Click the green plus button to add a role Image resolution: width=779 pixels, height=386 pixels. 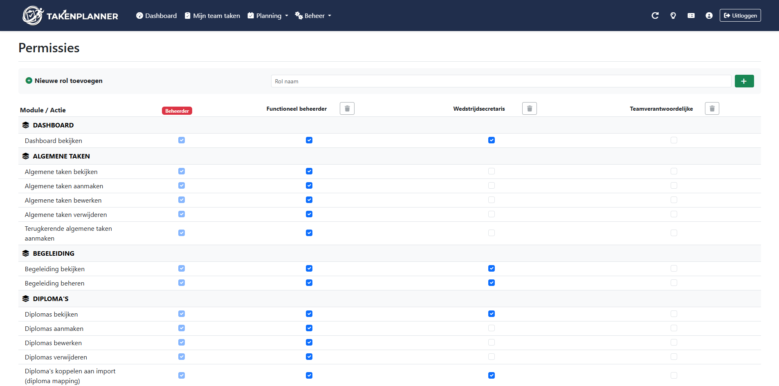744,81
